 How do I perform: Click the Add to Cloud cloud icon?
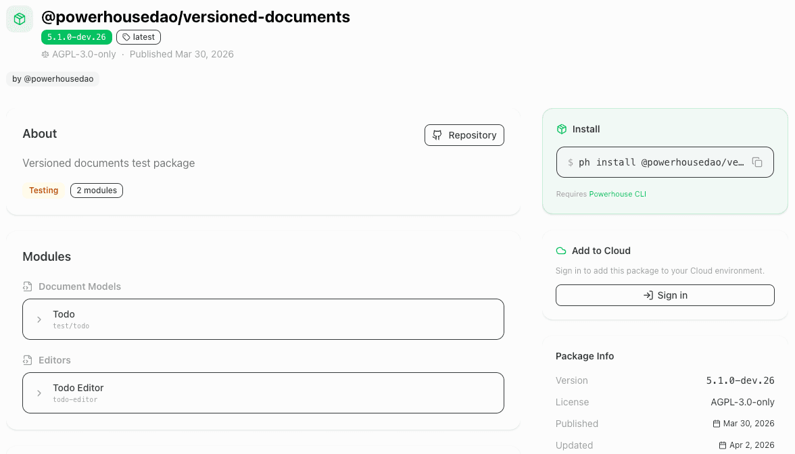click(561, 251)
